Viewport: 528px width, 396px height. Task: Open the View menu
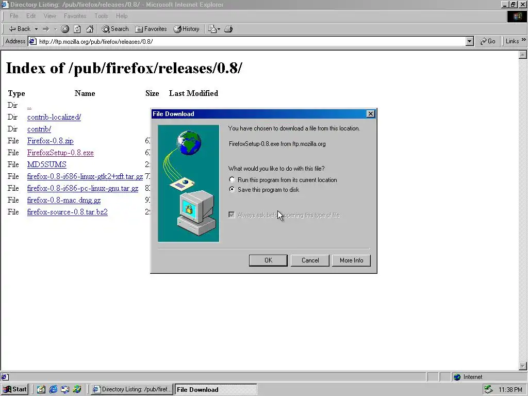(50, 16)
